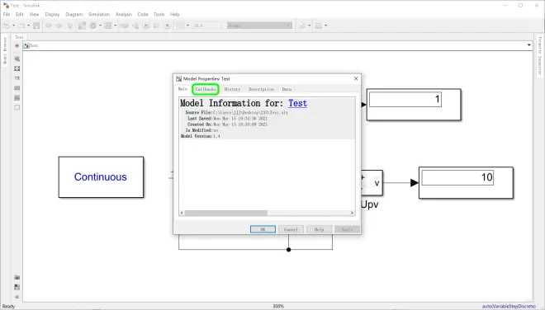The width and height of the screenshot is (545, 310).
Task: Open the Diagram menu
Action: pos(74,15)
